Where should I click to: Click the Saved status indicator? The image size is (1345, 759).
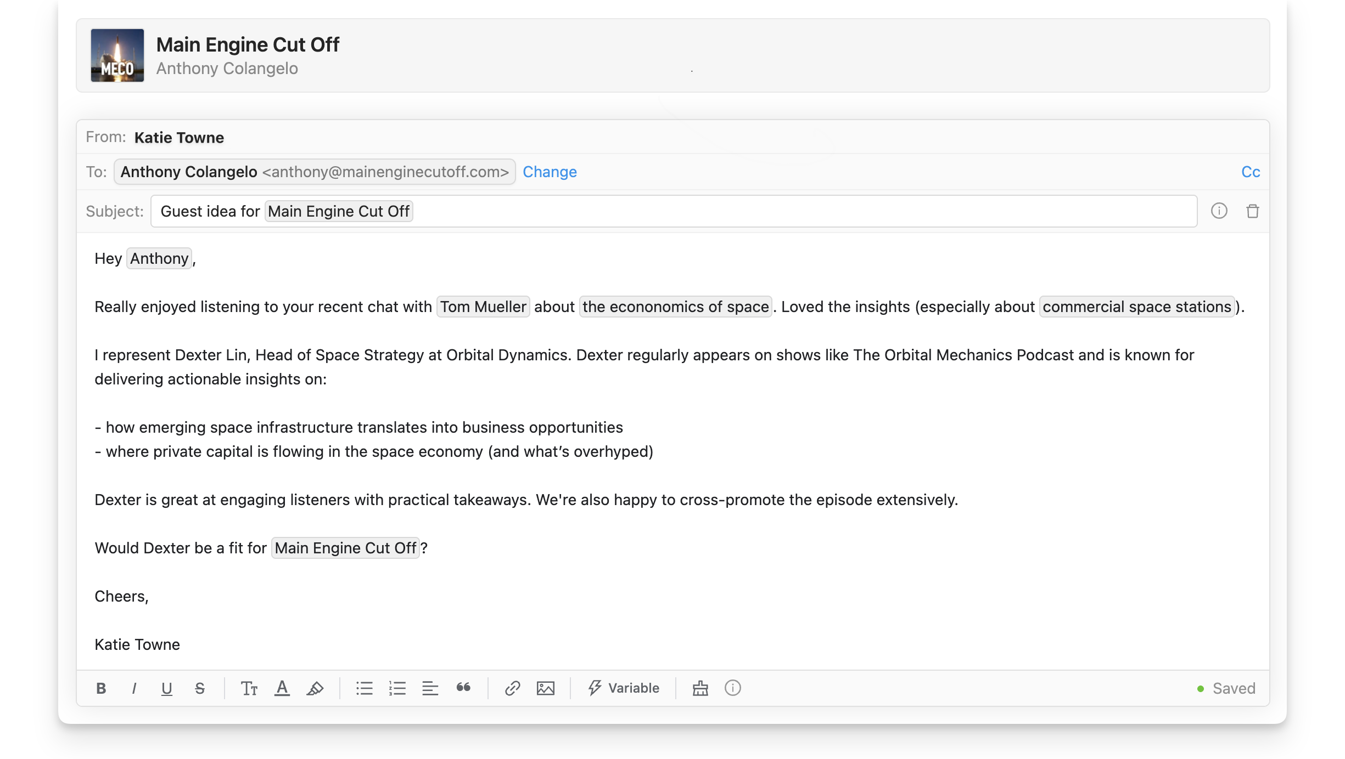[x=1226, y=688]
